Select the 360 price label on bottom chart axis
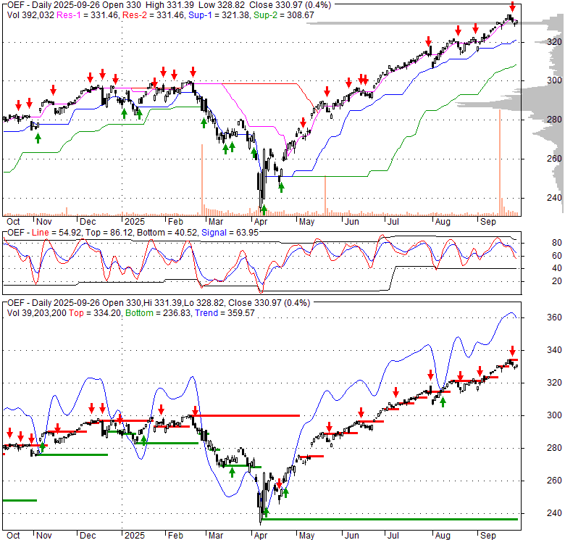565x540 pixels. [554, 317]
